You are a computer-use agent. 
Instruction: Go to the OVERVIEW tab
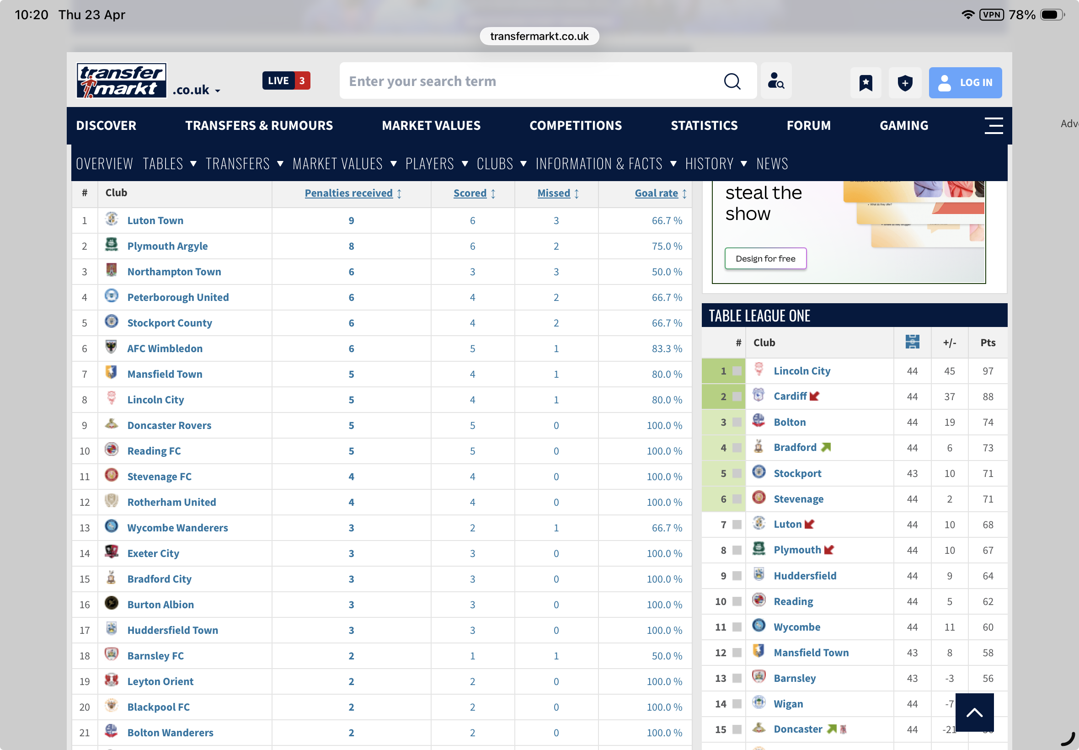[104, 164]
